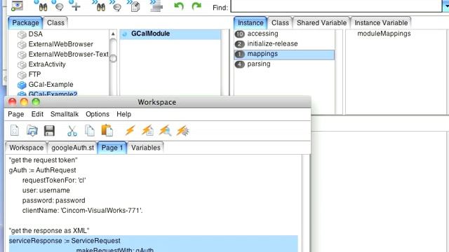
Task: Click the Workspace window title bar
Action: coord(157,102)
